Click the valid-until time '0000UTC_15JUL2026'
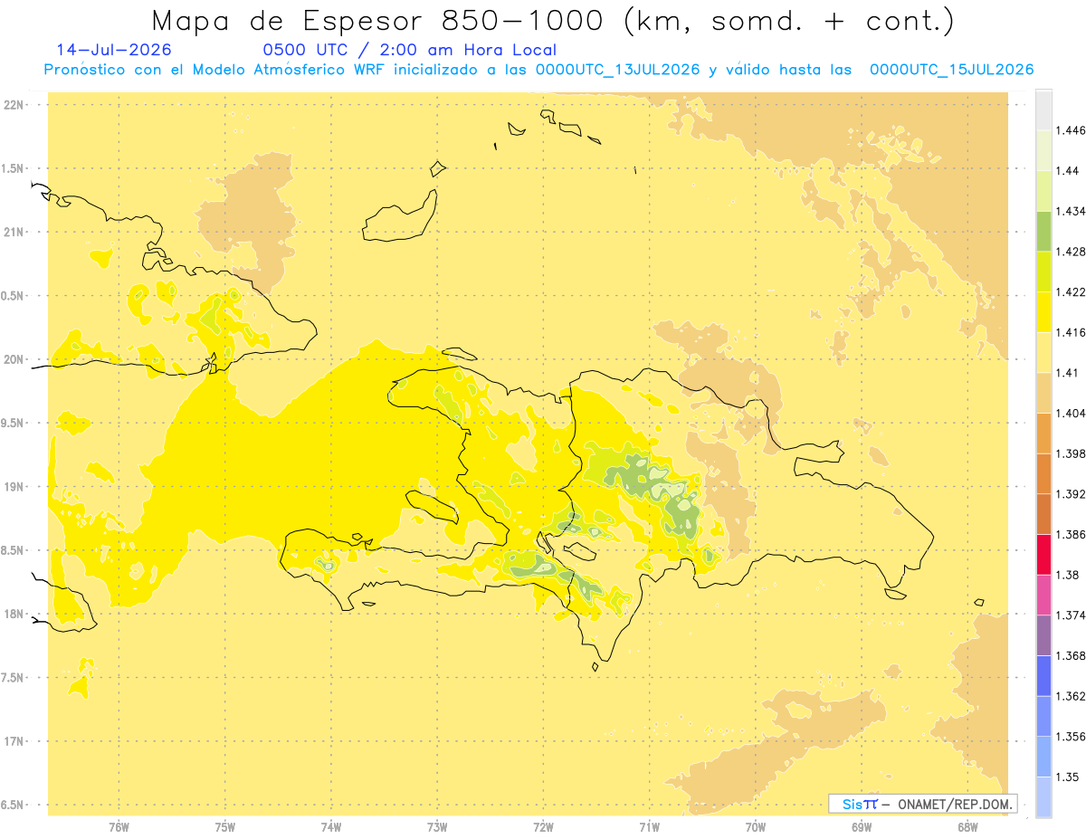The width and height of the screenshot is (1086, 839). click(x=952, y=70)
